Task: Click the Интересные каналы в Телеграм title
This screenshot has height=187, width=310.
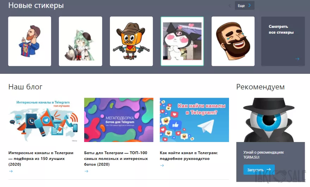Action: pos(41,158)
